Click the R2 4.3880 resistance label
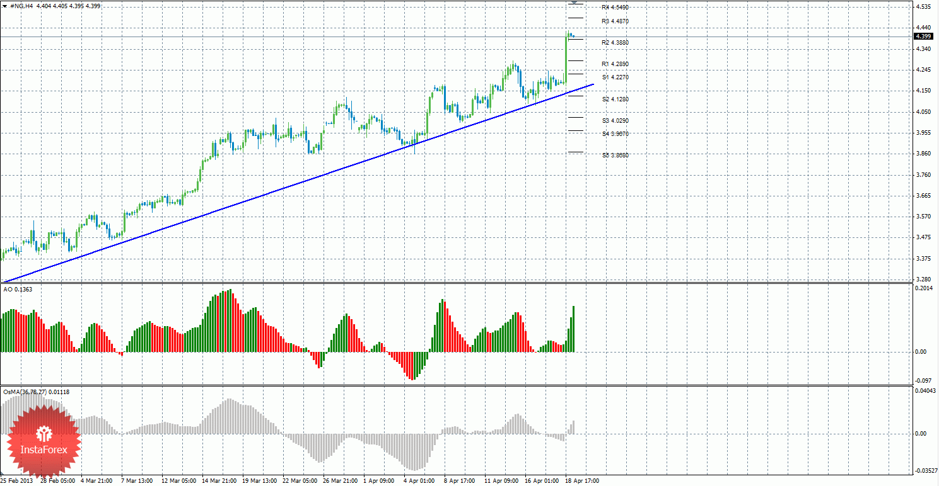 pos(615,43)
